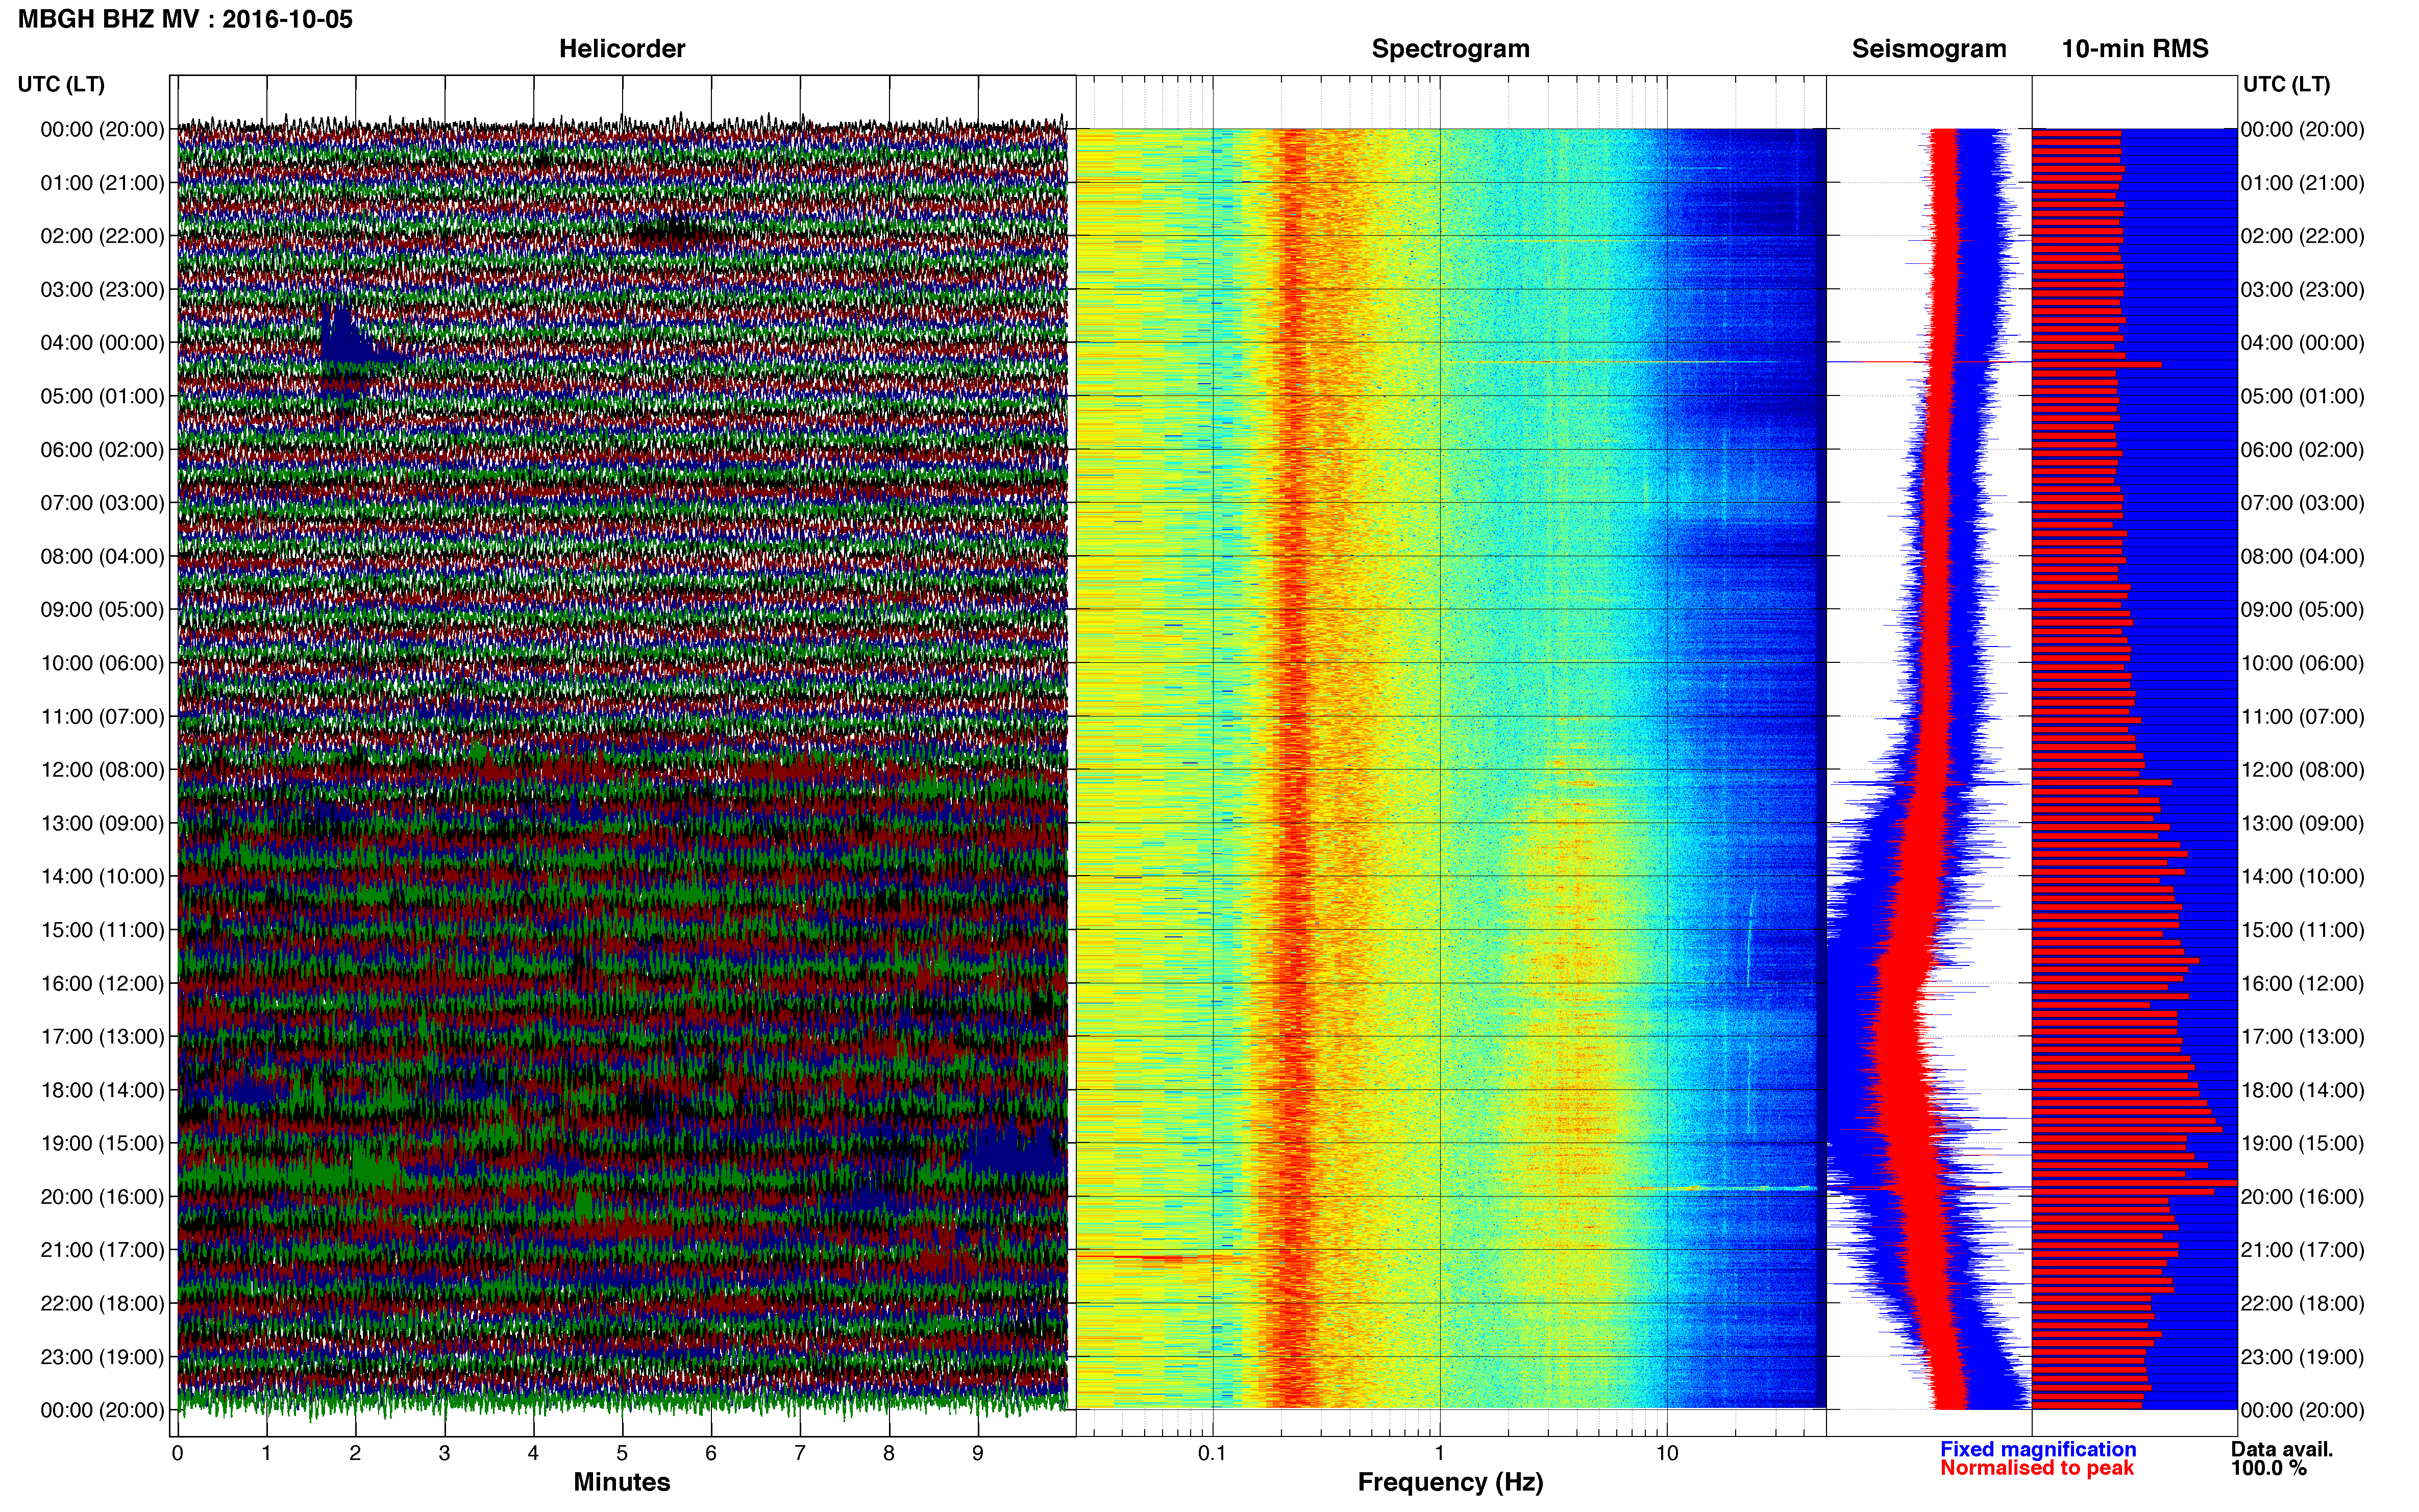Click "16:00 (12:00)" label beside the 10-min RMS panel

pos(2303,984)
